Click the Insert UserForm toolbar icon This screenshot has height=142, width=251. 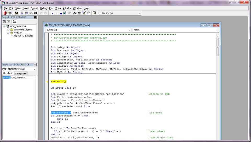pyautogui.click(x=10, y=13)
